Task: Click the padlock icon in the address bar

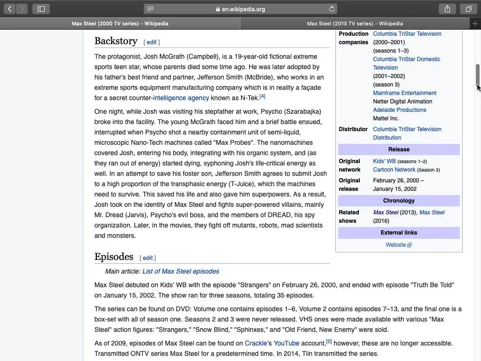Action: tap(218, 9)
